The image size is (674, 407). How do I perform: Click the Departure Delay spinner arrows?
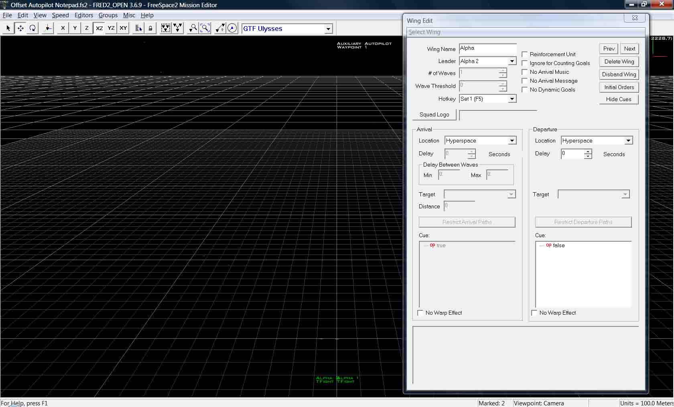pyautogui.click(x=588, y=154)
